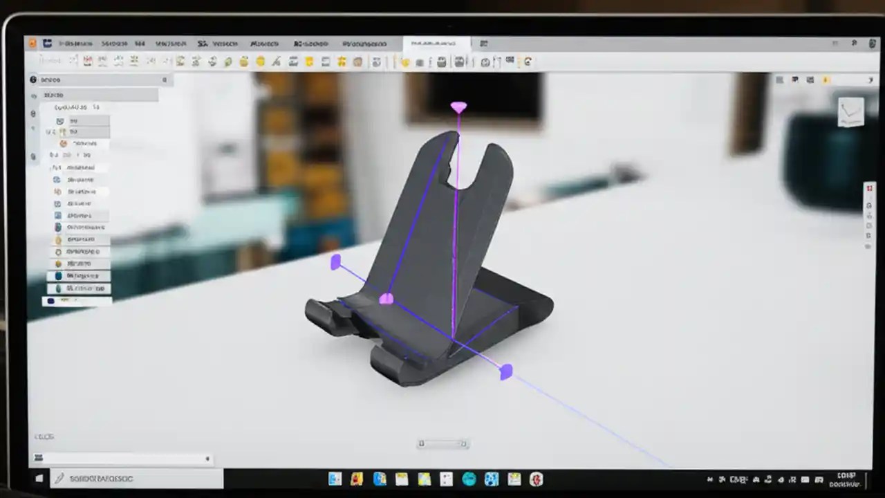Switch to the active document tab
885x498 pixels.
pyautogui.click(x=437, y=43)
